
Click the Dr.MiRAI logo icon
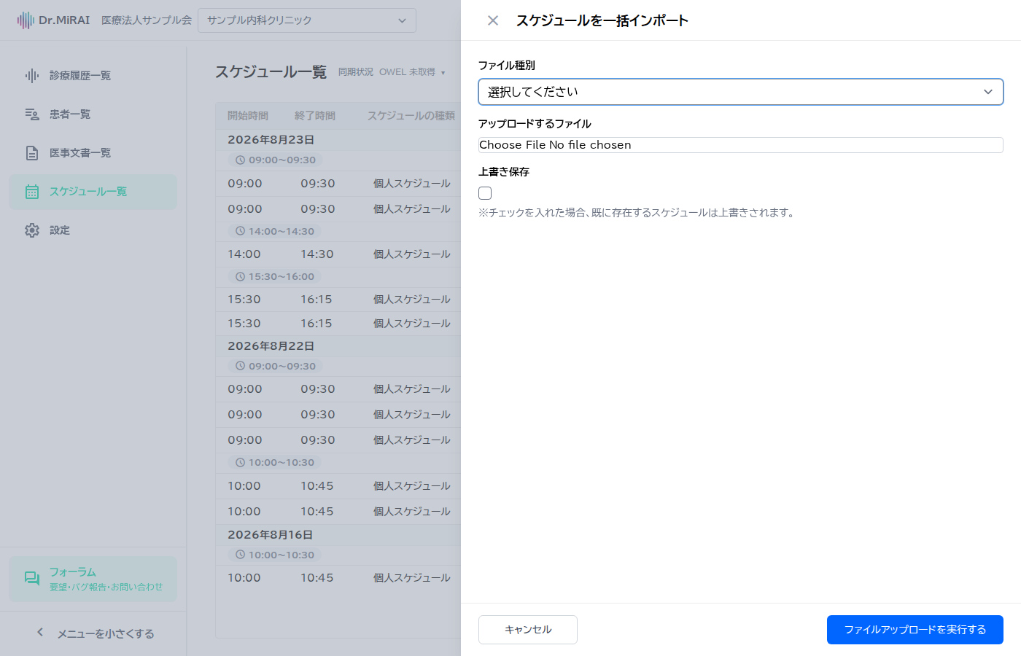pyautogui.click(x=26, y=20)
